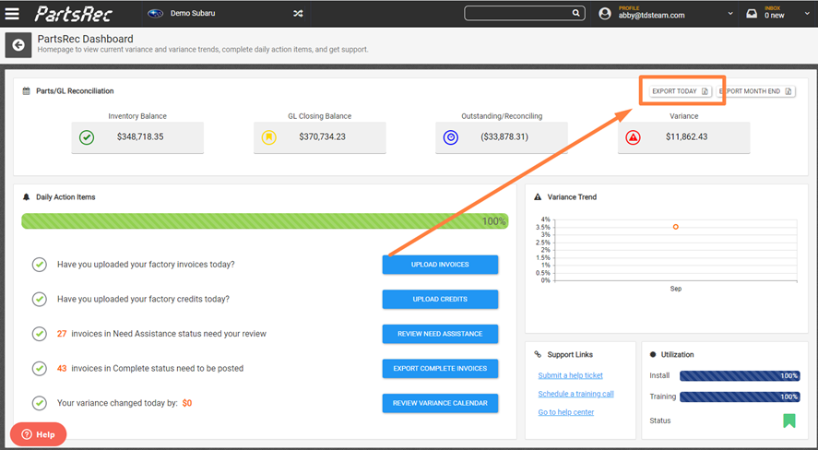Open the Go to help center link
Screen dimensions: 818x450
(566, 412)
